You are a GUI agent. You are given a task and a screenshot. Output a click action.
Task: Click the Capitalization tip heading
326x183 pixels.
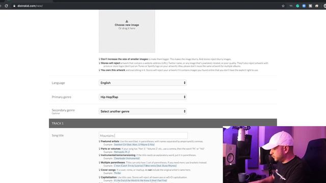click(x=108, y=177)
